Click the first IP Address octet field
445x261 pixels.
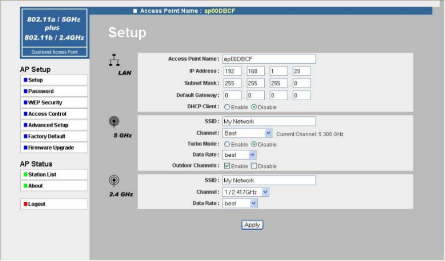click(232, 71)
